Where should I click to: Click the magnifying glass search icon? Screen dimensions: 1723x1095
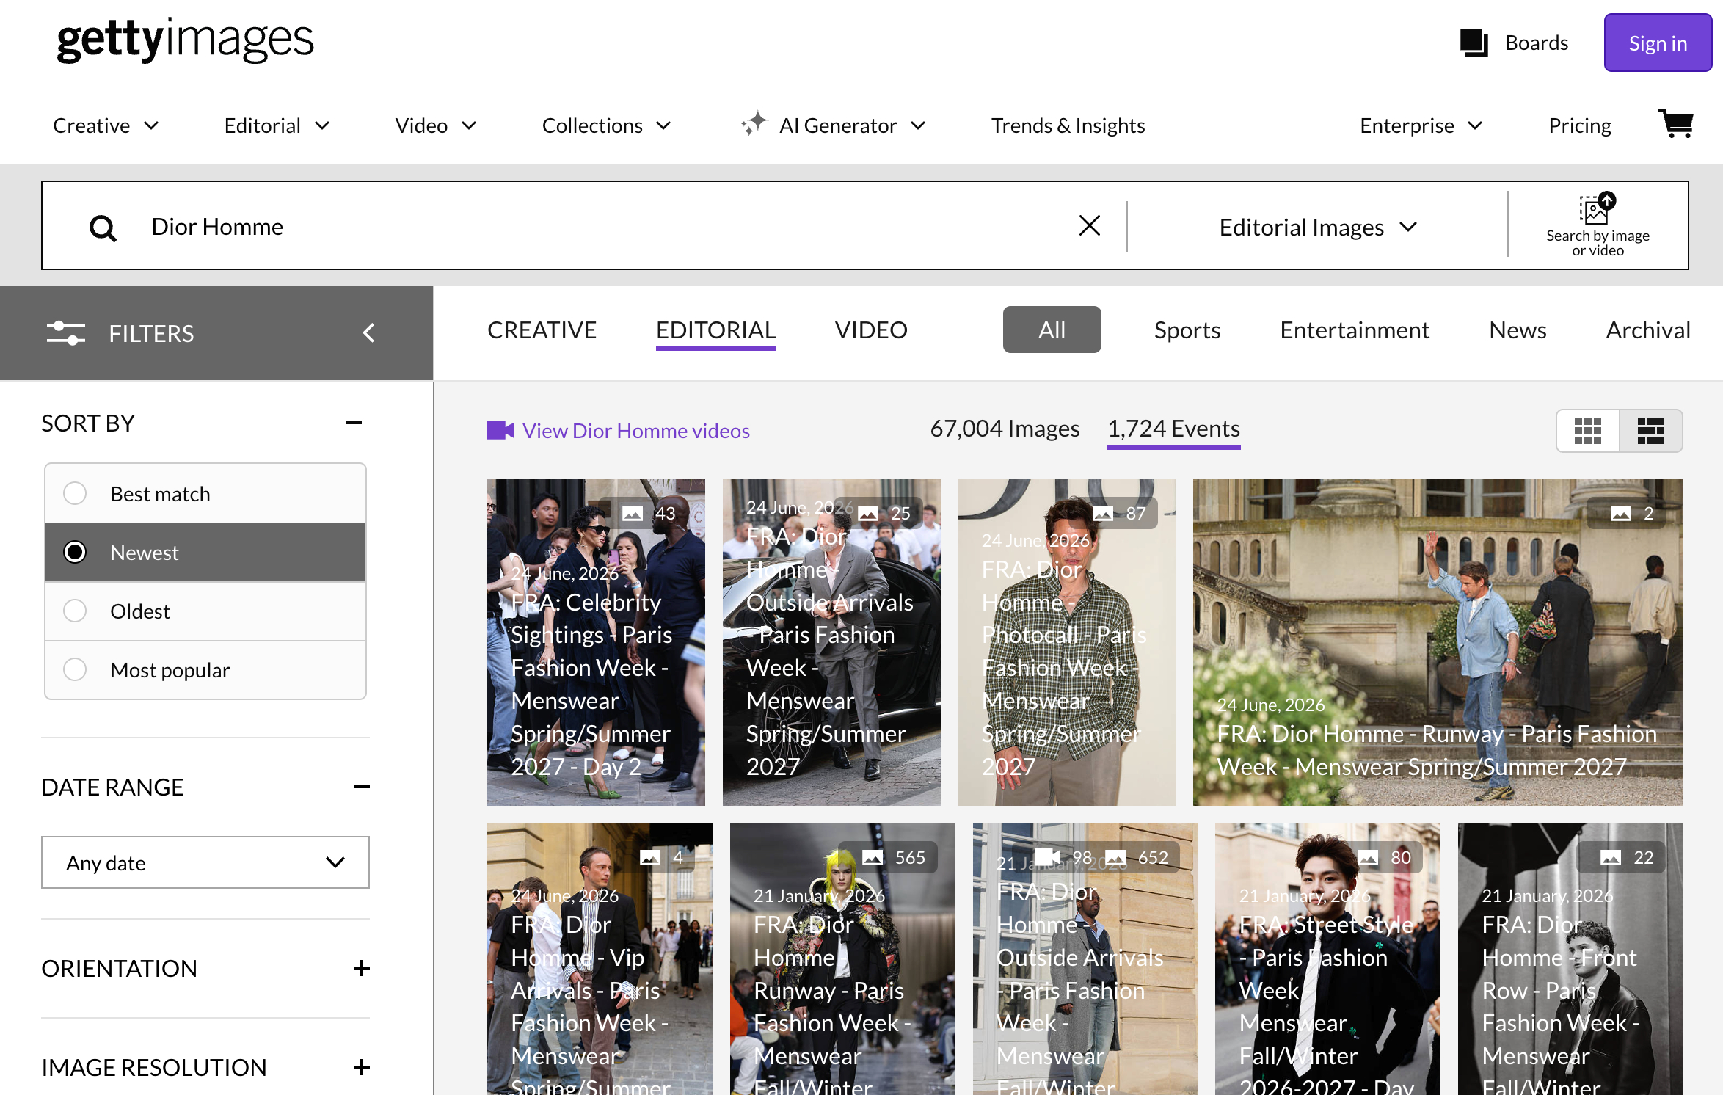point(103,228)
